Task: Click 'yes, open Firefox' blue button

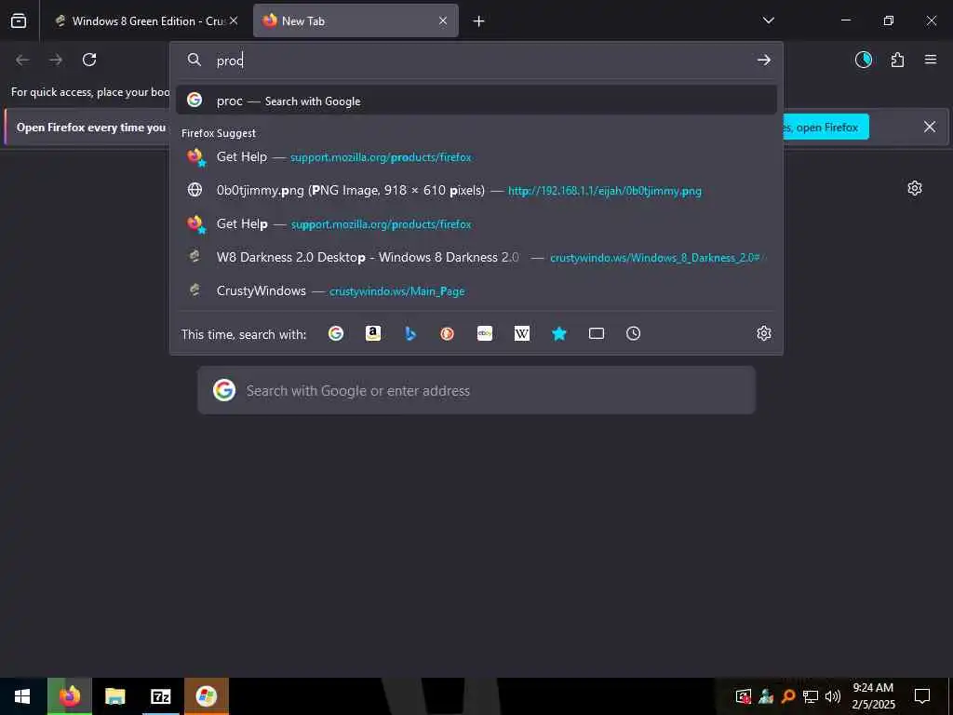Action: coord(826,127)
